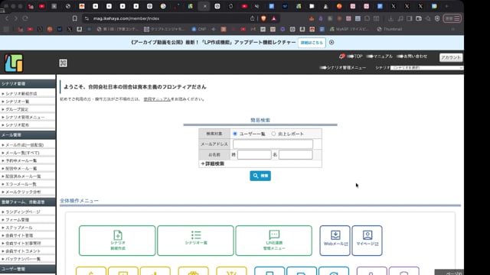Open マニュアル in header navigation
This screenshot has width=490, height=275.
click(380, 57)
